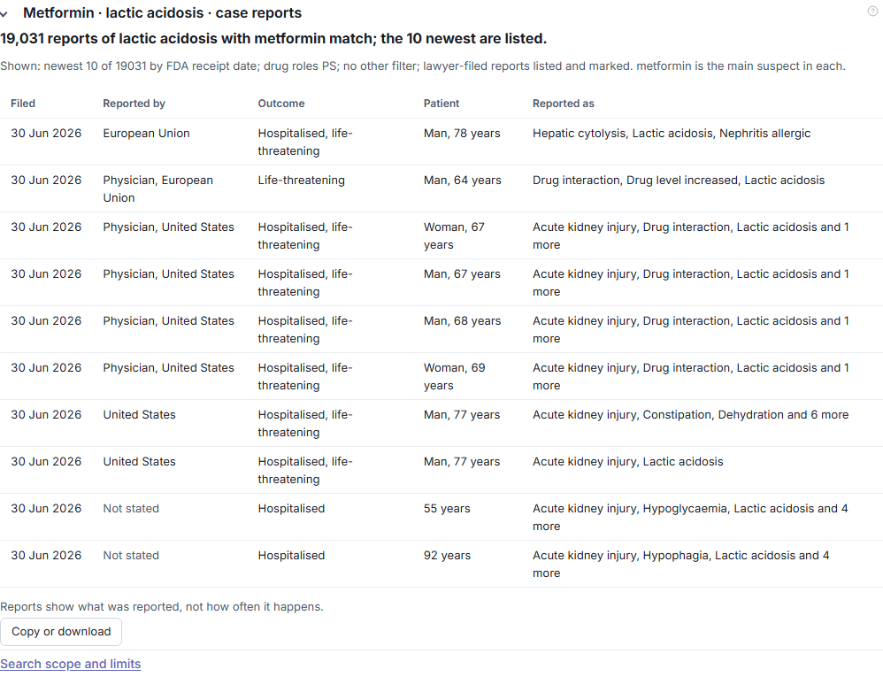The height and width of the screenshot is (677, 883).
Task: Open the Woman, 67 years report row
Action: click(441, 235)
